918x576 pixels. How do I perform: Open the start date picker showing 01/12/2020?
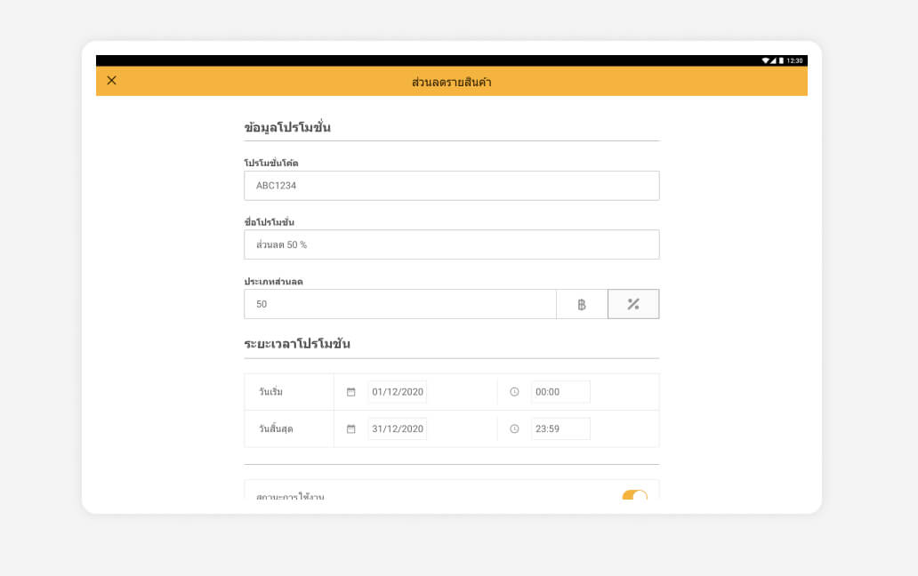coord(398,392)
